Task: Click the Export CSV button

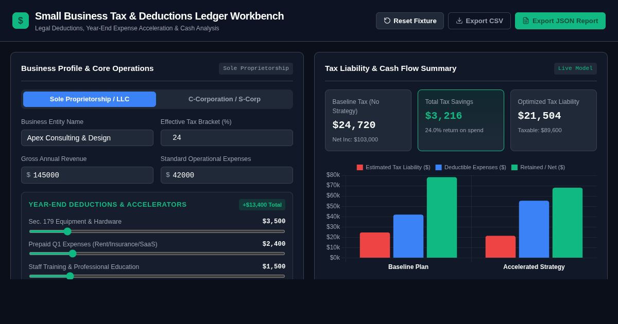Action: tap(479, 21)
